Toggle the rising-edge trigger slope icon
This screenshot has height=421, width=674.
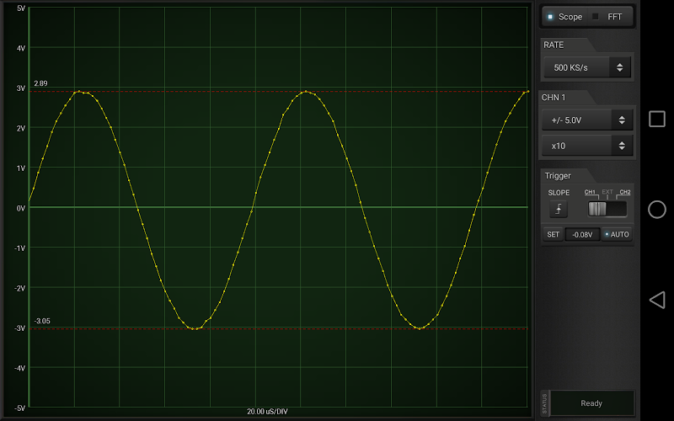coord(558,209)
